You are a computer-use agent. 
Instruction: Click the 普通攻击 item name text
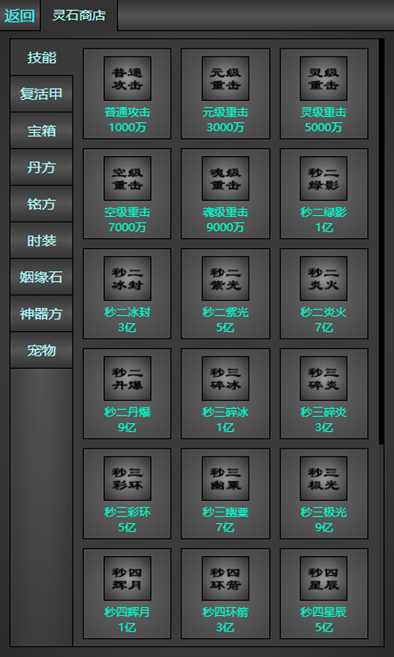click(x=127, y=113)
